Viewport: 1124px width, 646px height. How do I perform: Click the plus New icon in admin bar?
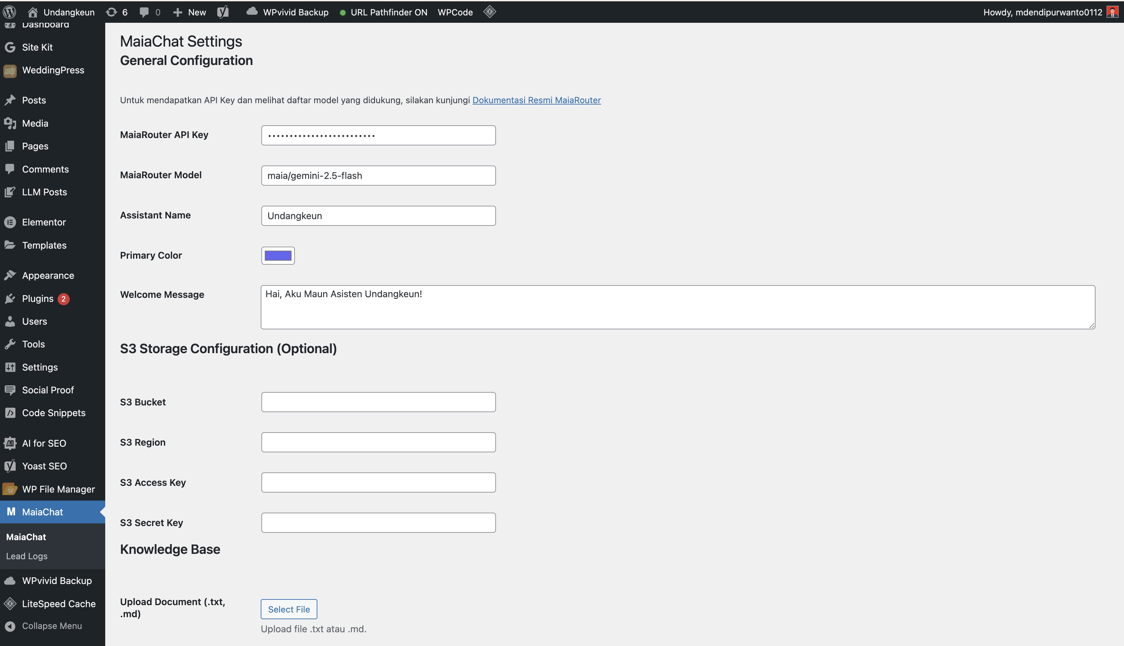(x=178, y=12)
